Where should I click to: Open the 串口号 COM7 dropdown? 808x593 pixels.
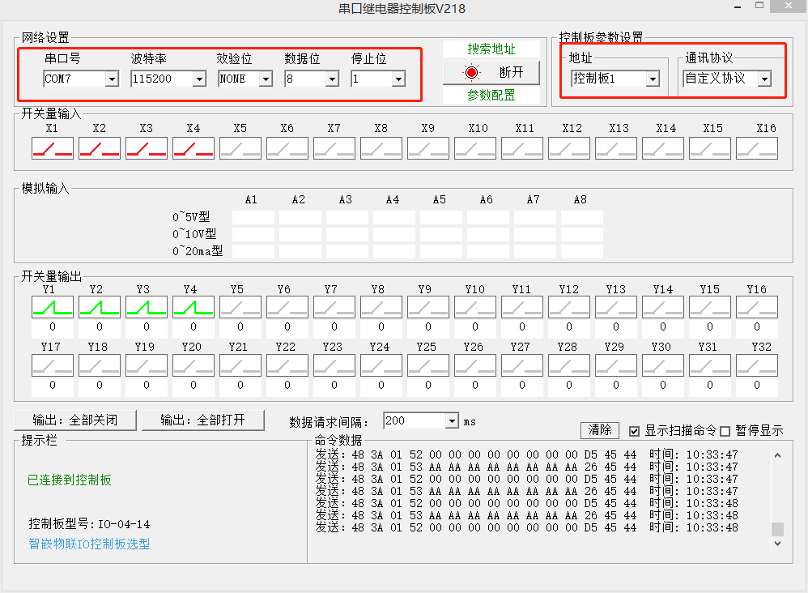coord(112,79)
